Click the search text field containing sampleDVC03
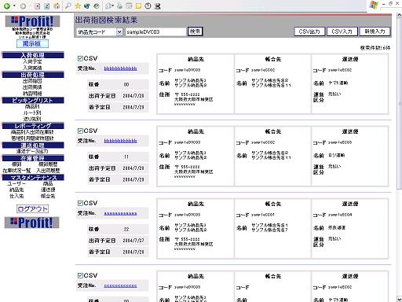Viewport: 402px width, 302px height. (156, 32)
